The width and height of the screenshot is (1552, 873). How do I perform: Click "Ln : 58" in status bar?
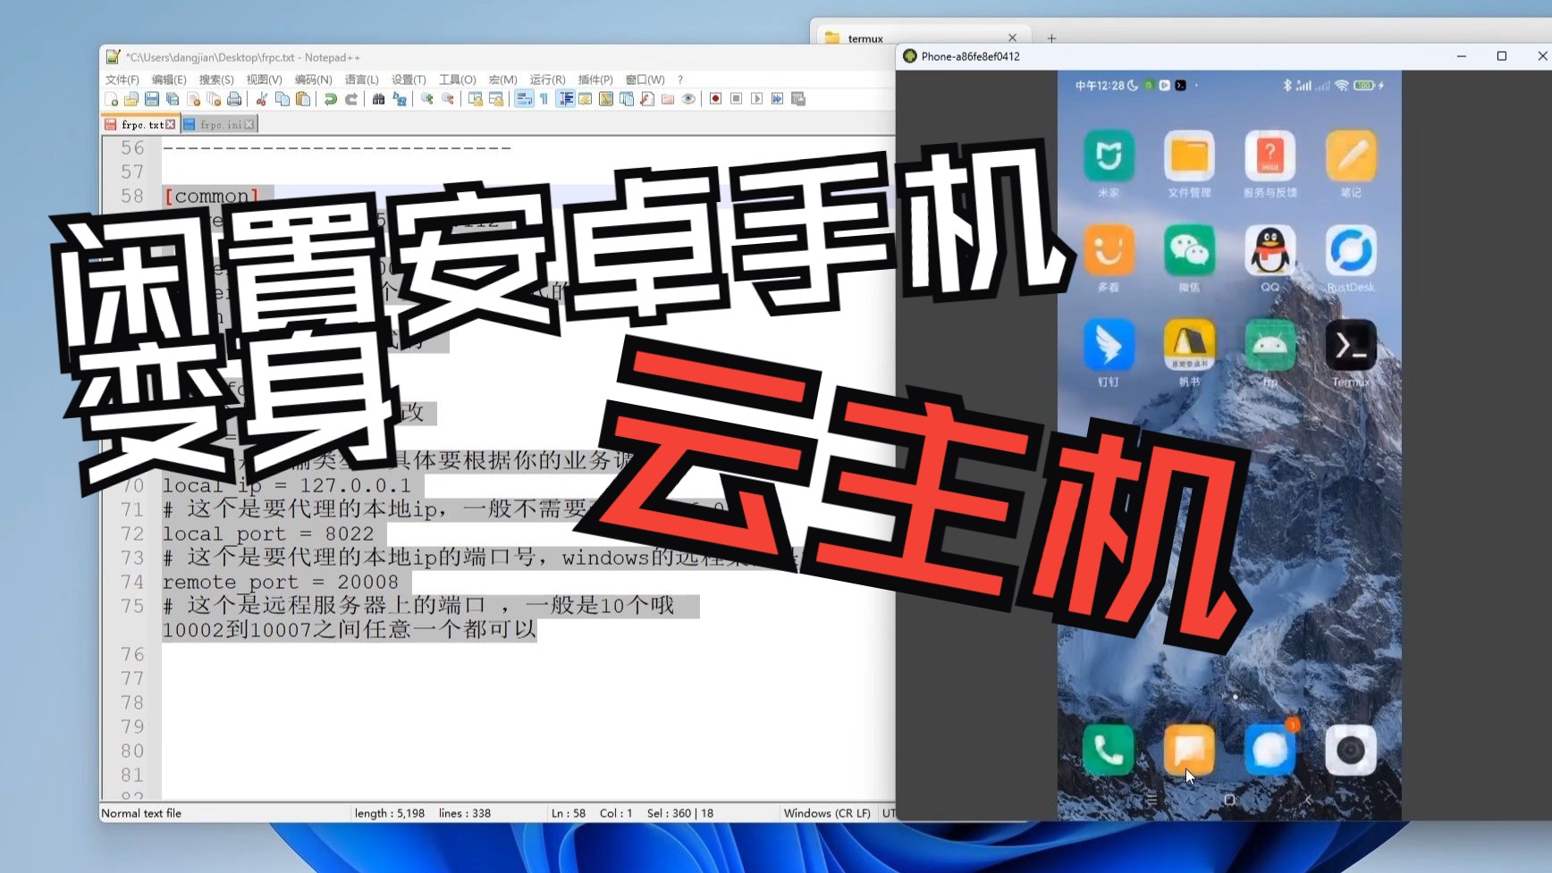[x=569, y=813]
